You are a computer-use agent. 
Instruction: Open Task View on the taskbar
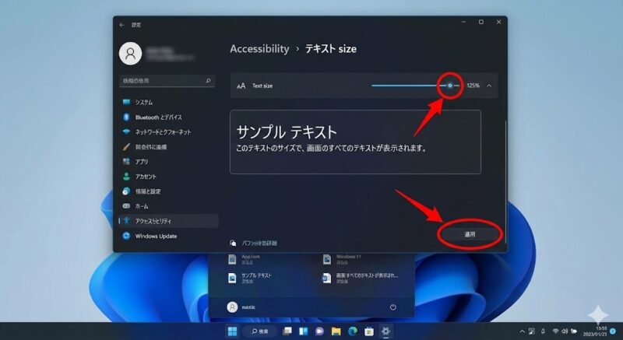pos(287,331)
